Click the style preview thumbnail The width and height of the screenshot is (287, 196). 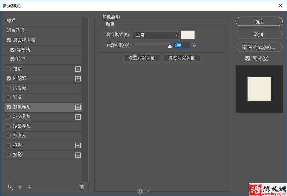point(259,89)
